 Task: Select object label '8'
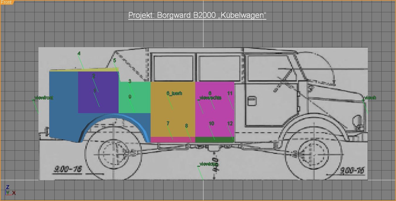coord(186,126)
